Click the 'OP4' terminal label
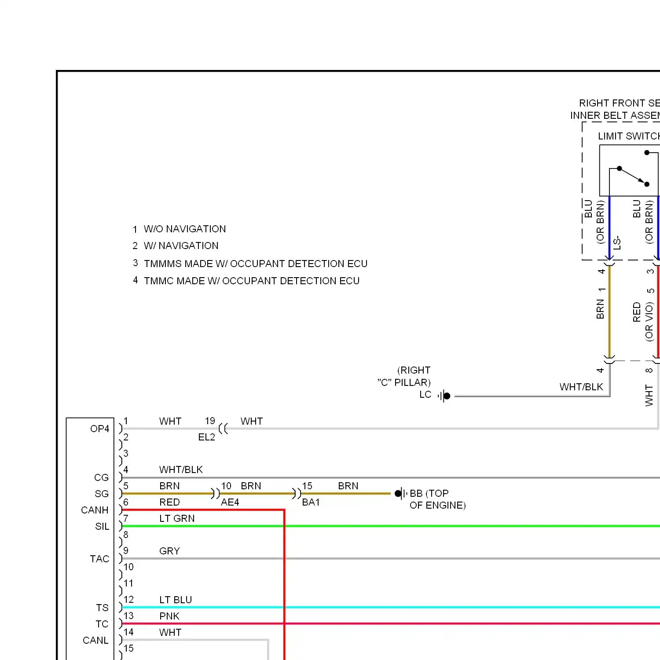The image size is (660, 660). 100,429
